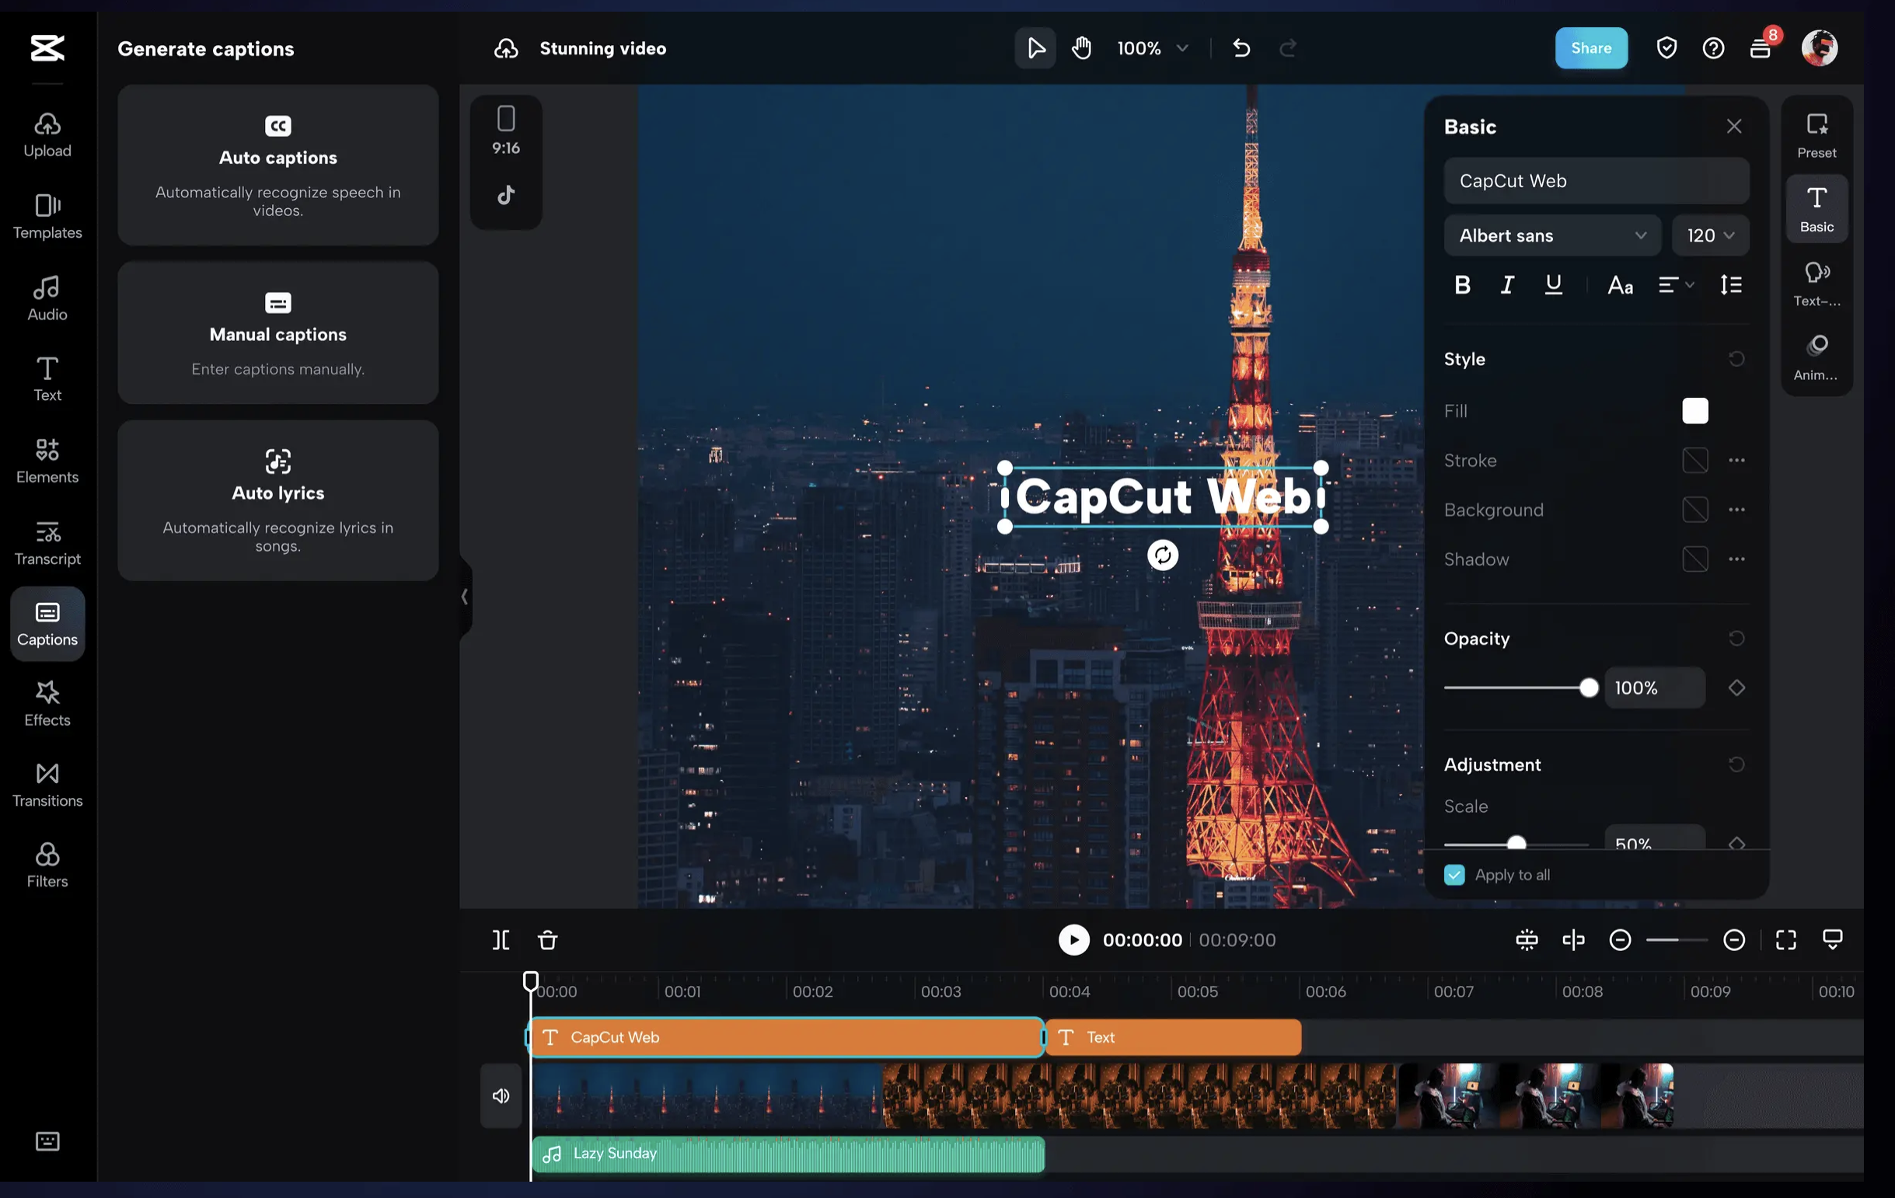This screenshot has height=1198, width=1895.
Task: Click the Share button
Action: pyautogui.click(x=1590, y=48)
